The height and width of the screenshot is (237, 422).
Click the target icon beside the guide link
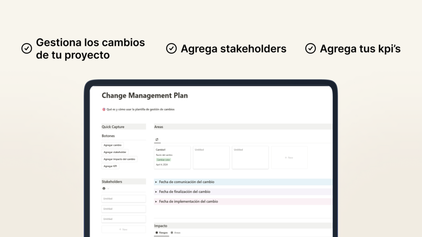coord(104,109)
